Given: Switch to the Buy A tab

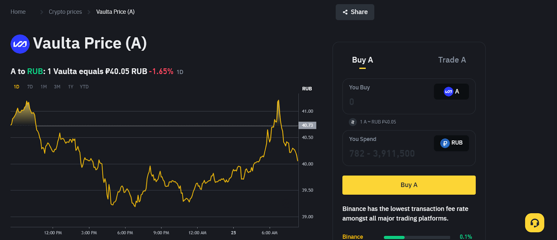Looking at the screenshot, I should [362, 60].
